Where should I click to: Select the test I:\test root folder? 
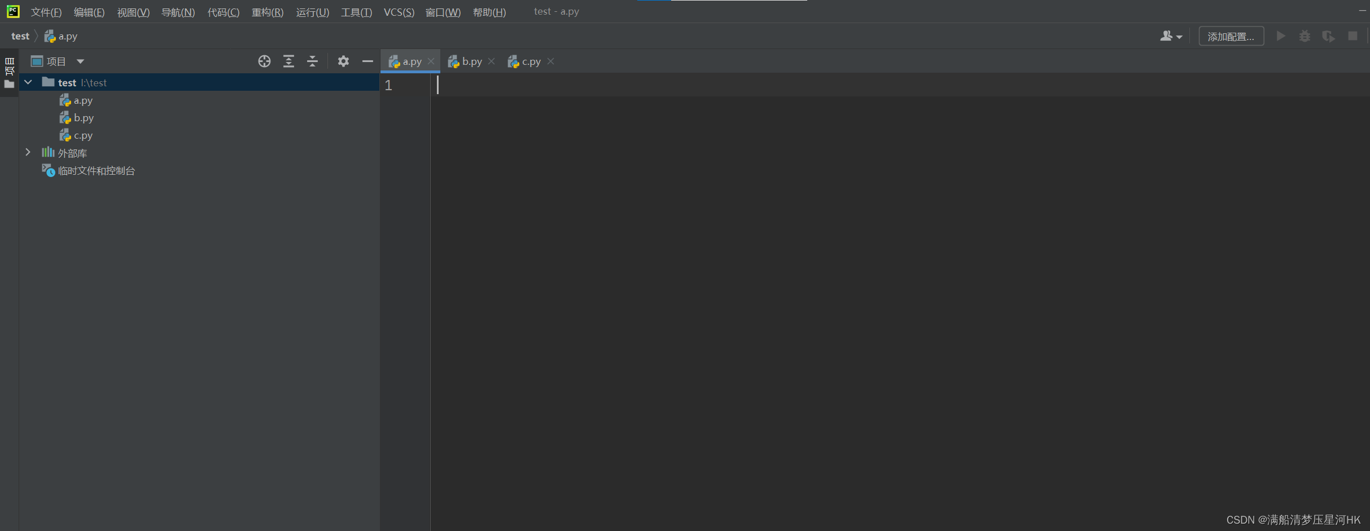click(199, 82)
